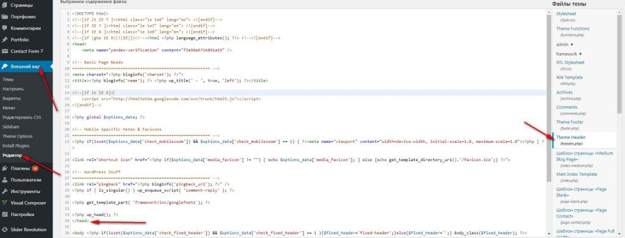625x238 pixels.
Task: Click the Страницы pages icon in sidebar
Action: click(x=5, y=5)
